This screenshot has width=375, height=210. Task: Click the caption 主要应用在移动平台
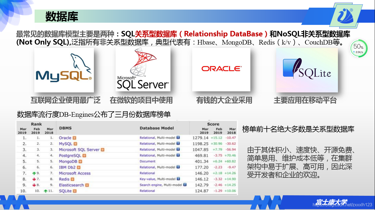tap(305, 100)
